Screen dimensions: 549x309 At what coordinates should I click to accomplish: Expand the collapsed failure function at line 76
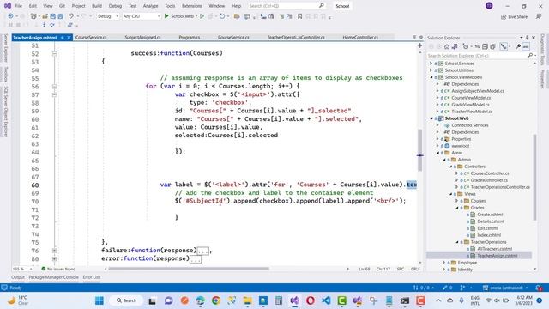54,251
